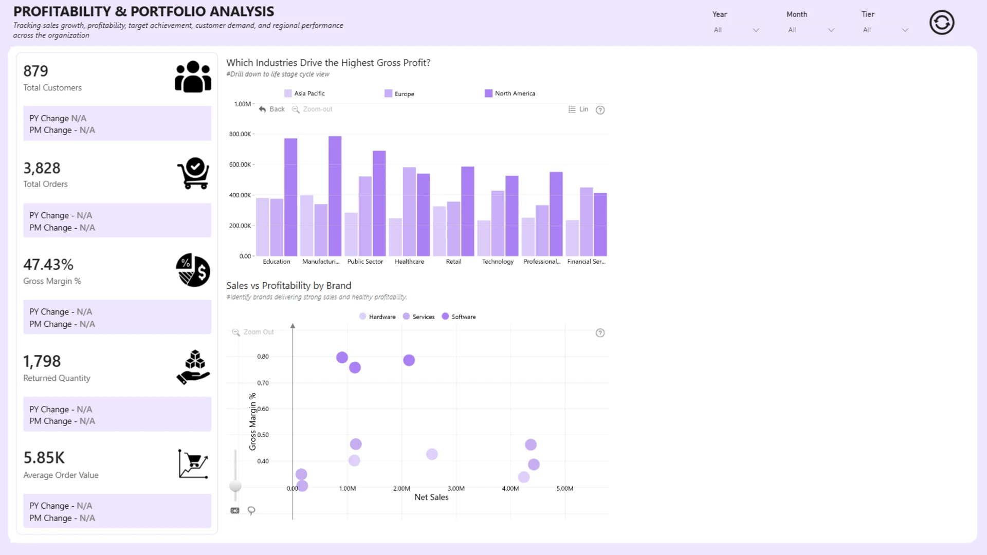
Task: Select the Hardware point near 2.50M net sales
Action: (x=432, y=454)
